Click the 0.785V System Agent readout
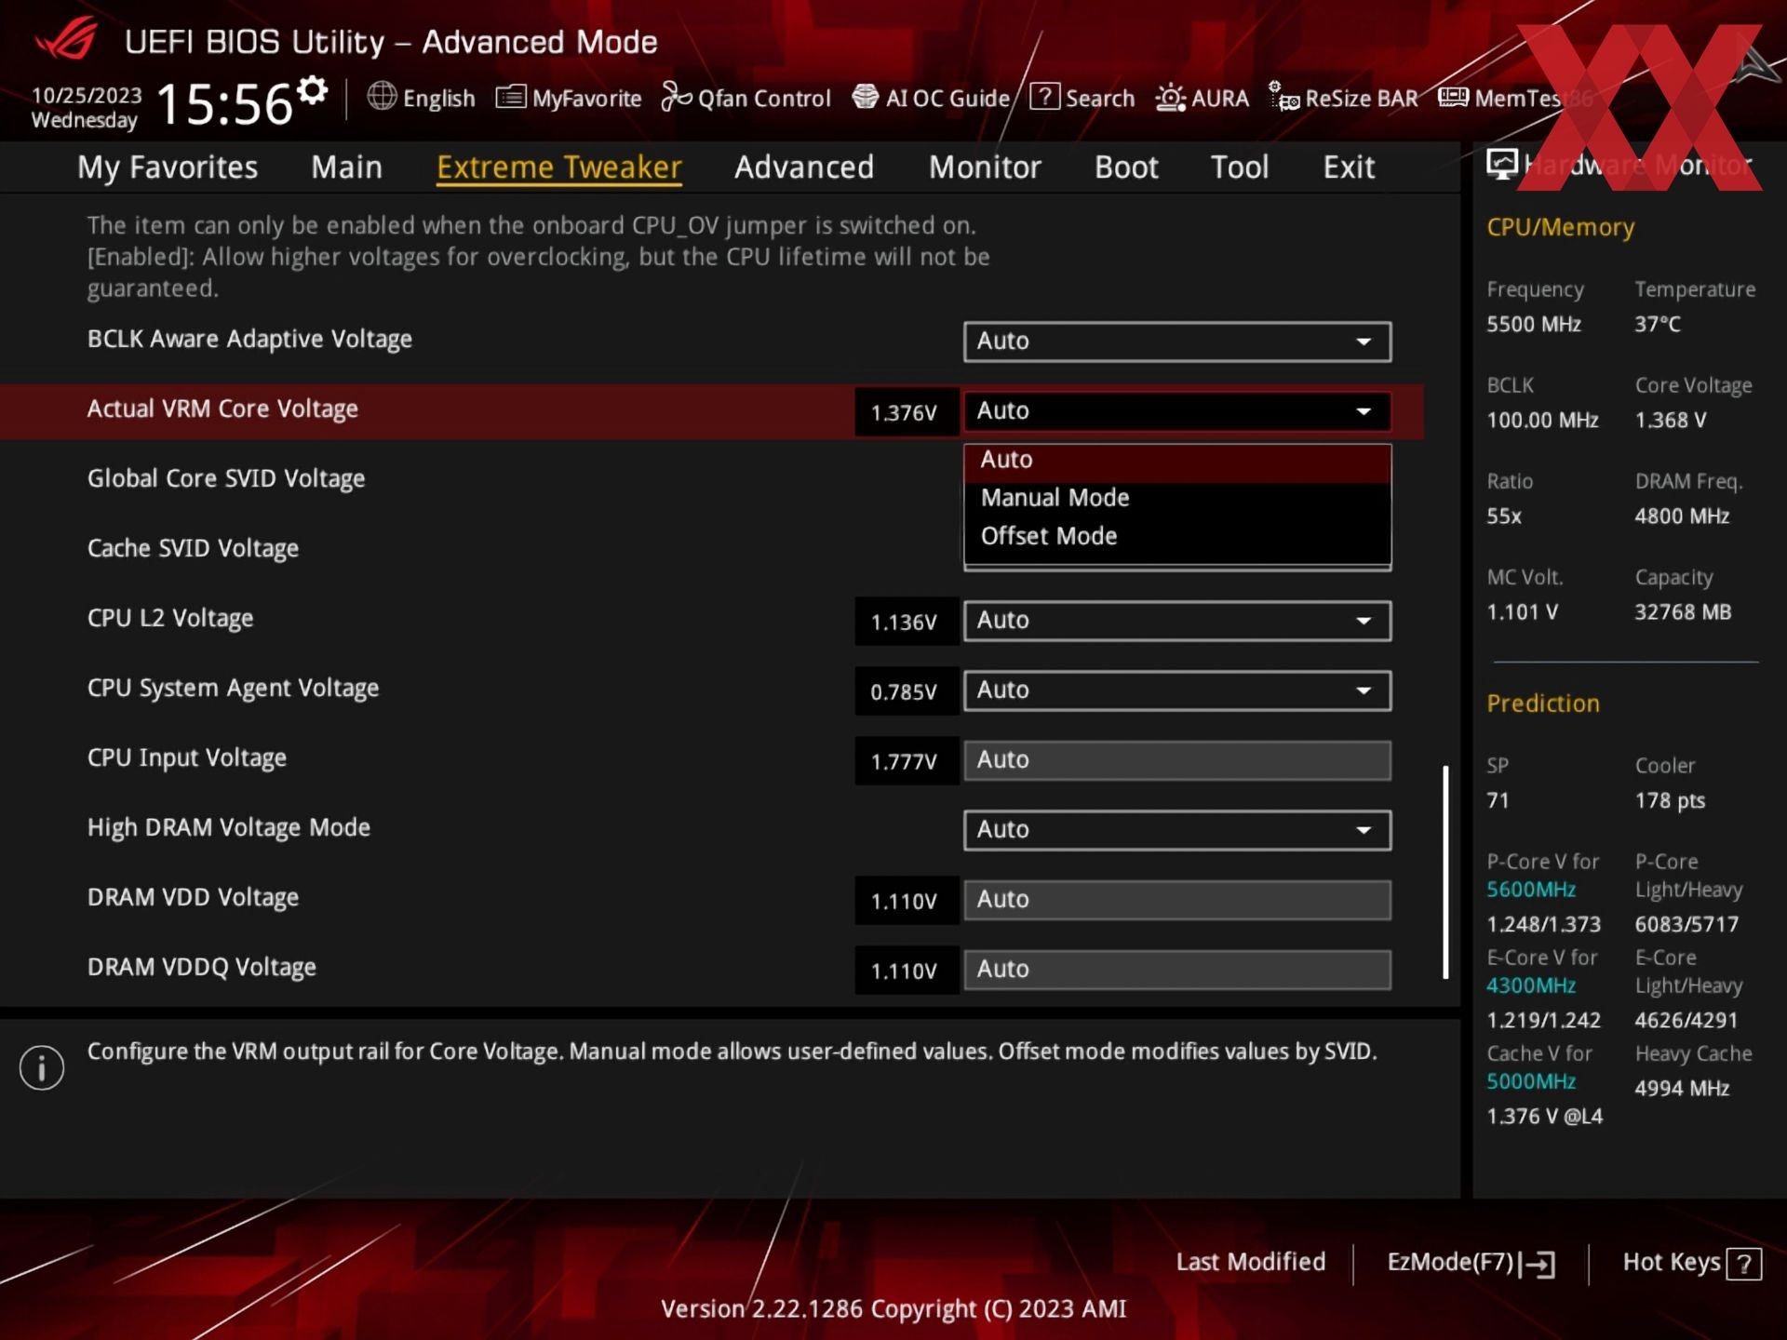 point(906,691)
